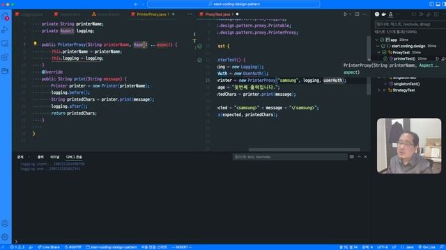Open the Testing beaker view icon
446x250 pixels.
[x=391, y=14]
